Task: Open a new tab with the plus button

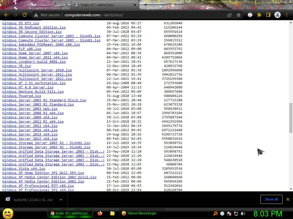Action: pyautogui.click(x=146, y=5)
